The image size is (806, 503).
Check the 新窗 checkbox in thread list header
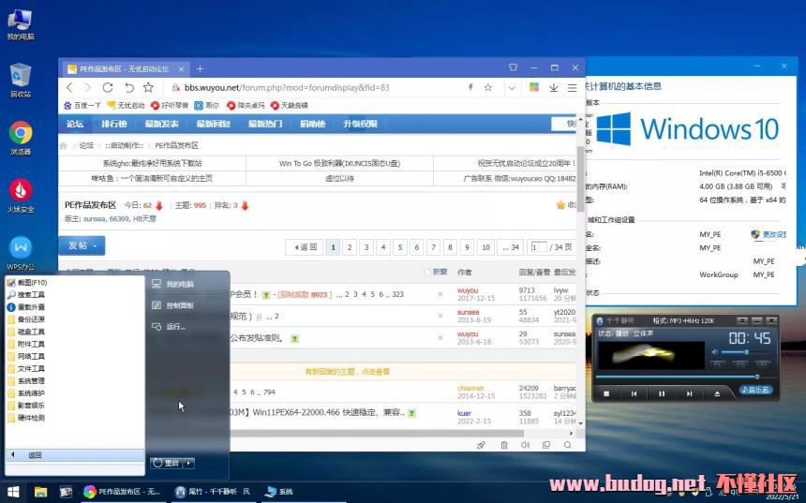427,272
